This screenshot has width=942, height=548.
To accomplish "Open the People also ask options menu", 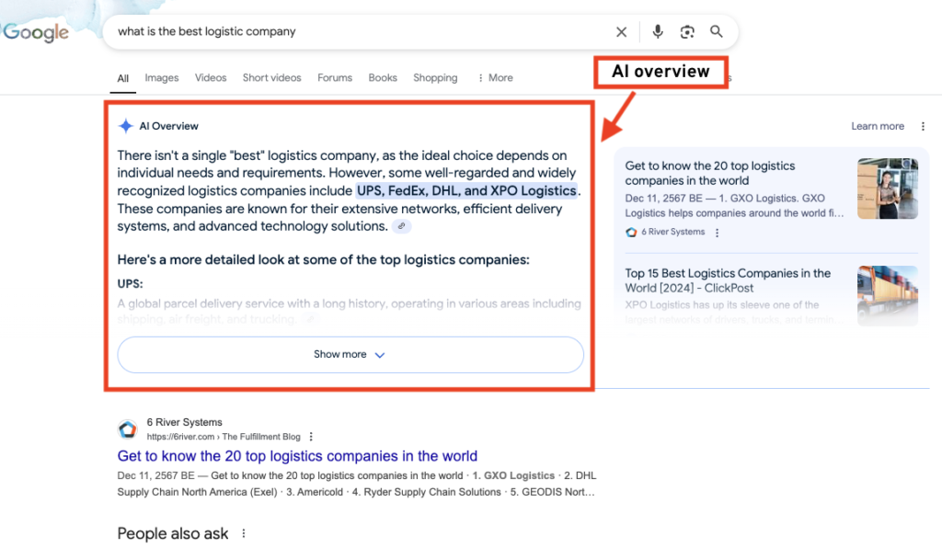I will coord(243,533).
